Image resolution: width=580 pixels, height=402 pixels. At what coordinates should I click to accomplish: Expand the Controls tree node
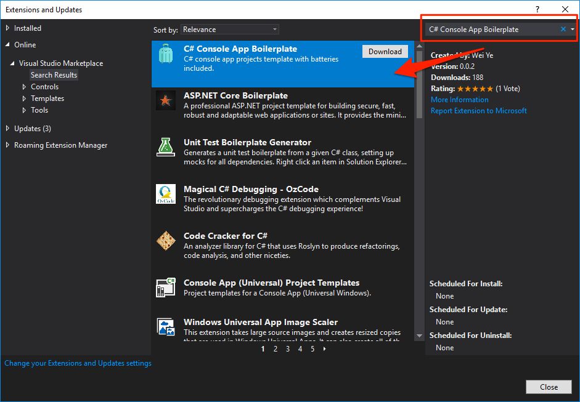click(25, 87)
